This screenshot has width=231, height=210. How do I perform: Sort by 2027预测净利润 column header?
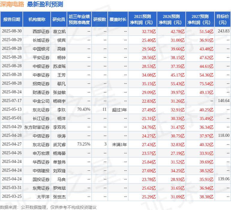point(200,19)
